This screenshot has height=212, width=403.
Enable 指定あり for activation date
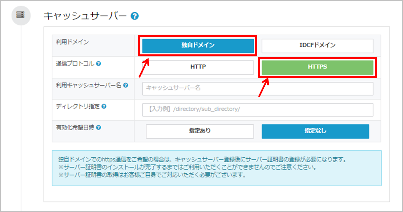coord(200,131)
